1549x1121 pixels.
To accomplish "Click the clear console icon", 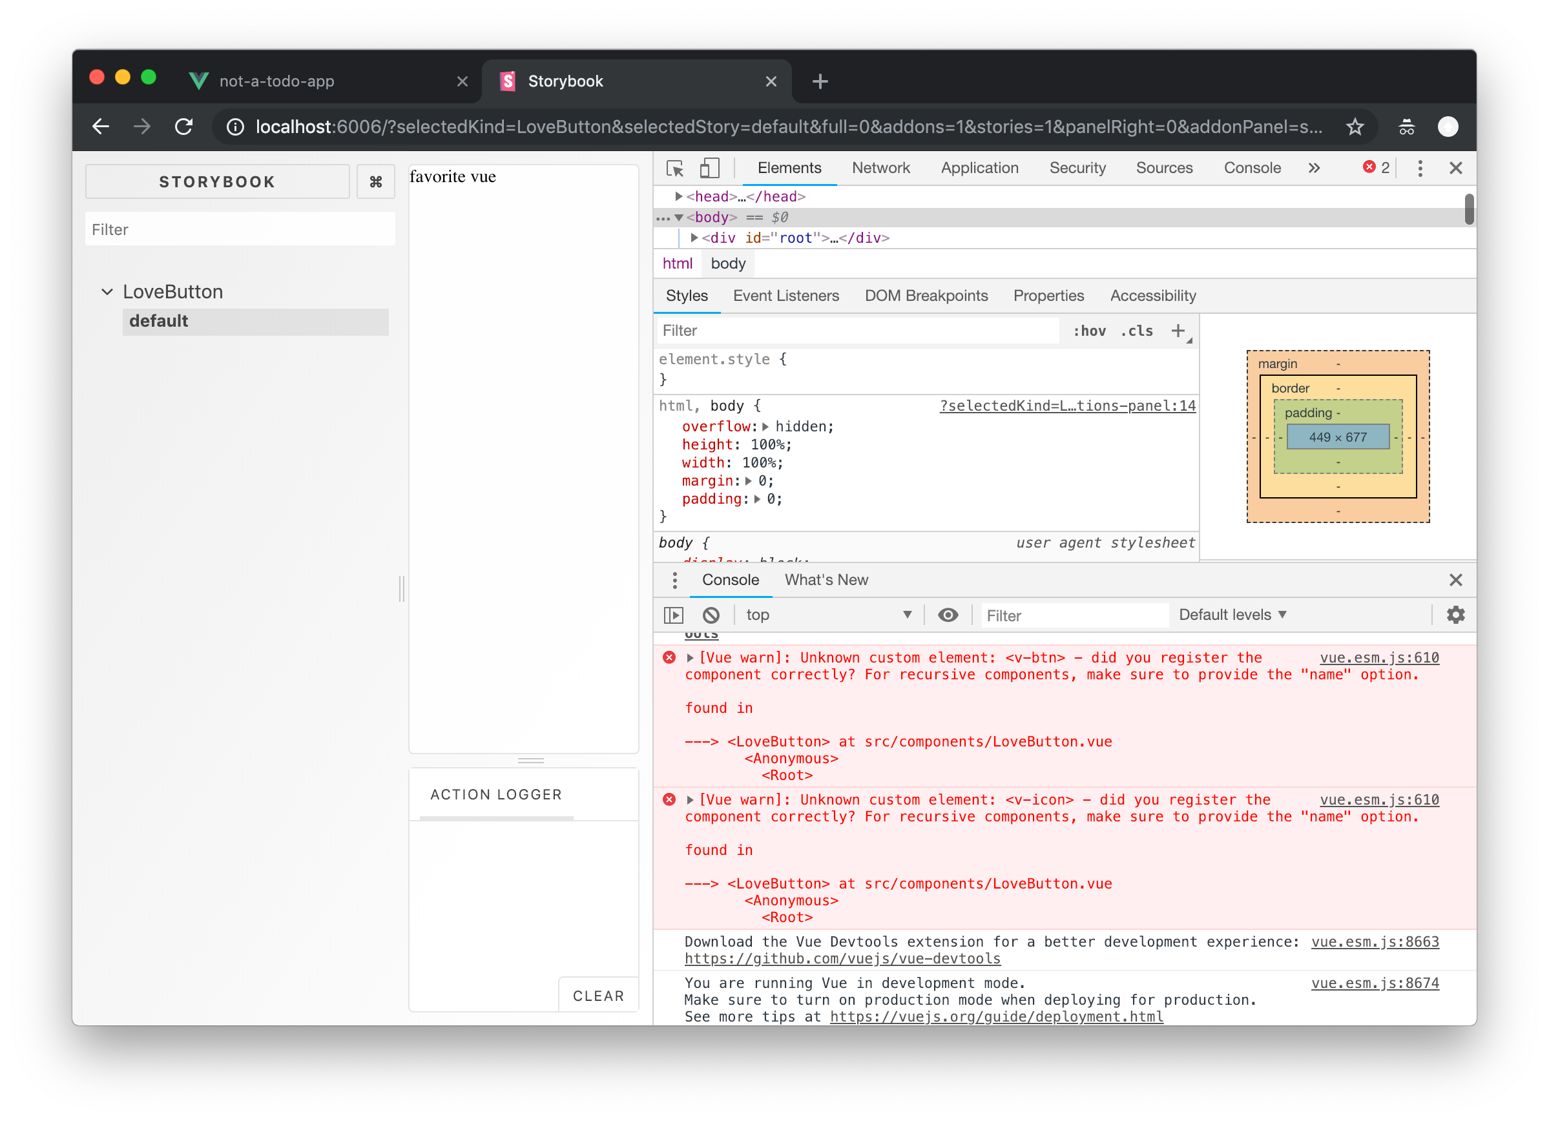I will [x=711, y=615].
